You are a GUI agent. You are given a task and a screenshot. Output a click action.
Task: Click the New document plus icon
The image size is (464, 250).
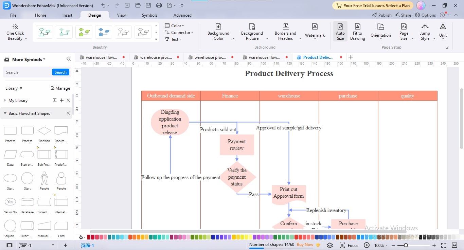point(127,5)
